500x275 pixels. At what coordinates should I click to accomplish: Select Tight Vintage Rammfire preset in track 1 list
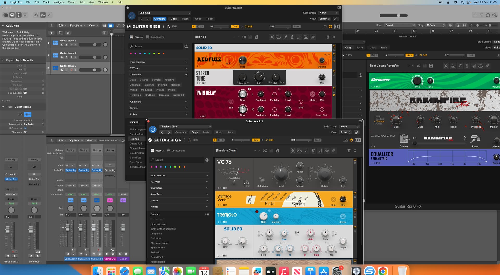163,229
